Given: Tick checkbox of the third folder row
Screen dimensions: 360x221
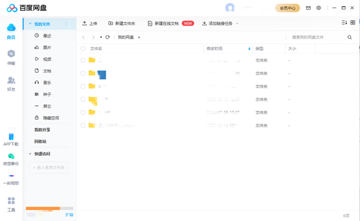Looking at the screenshot, I should pos(83,86).
